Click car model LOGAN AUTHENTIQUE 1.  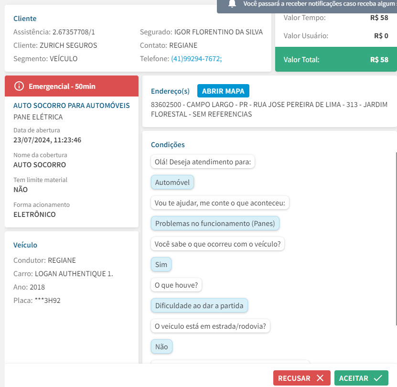74,274
